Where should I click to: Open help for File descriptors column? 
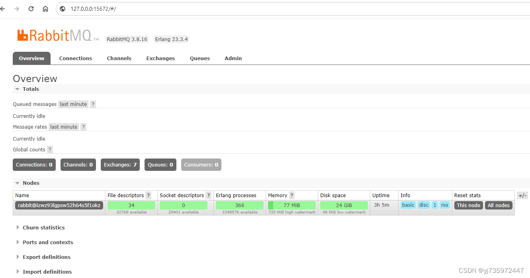pos(149,196)
